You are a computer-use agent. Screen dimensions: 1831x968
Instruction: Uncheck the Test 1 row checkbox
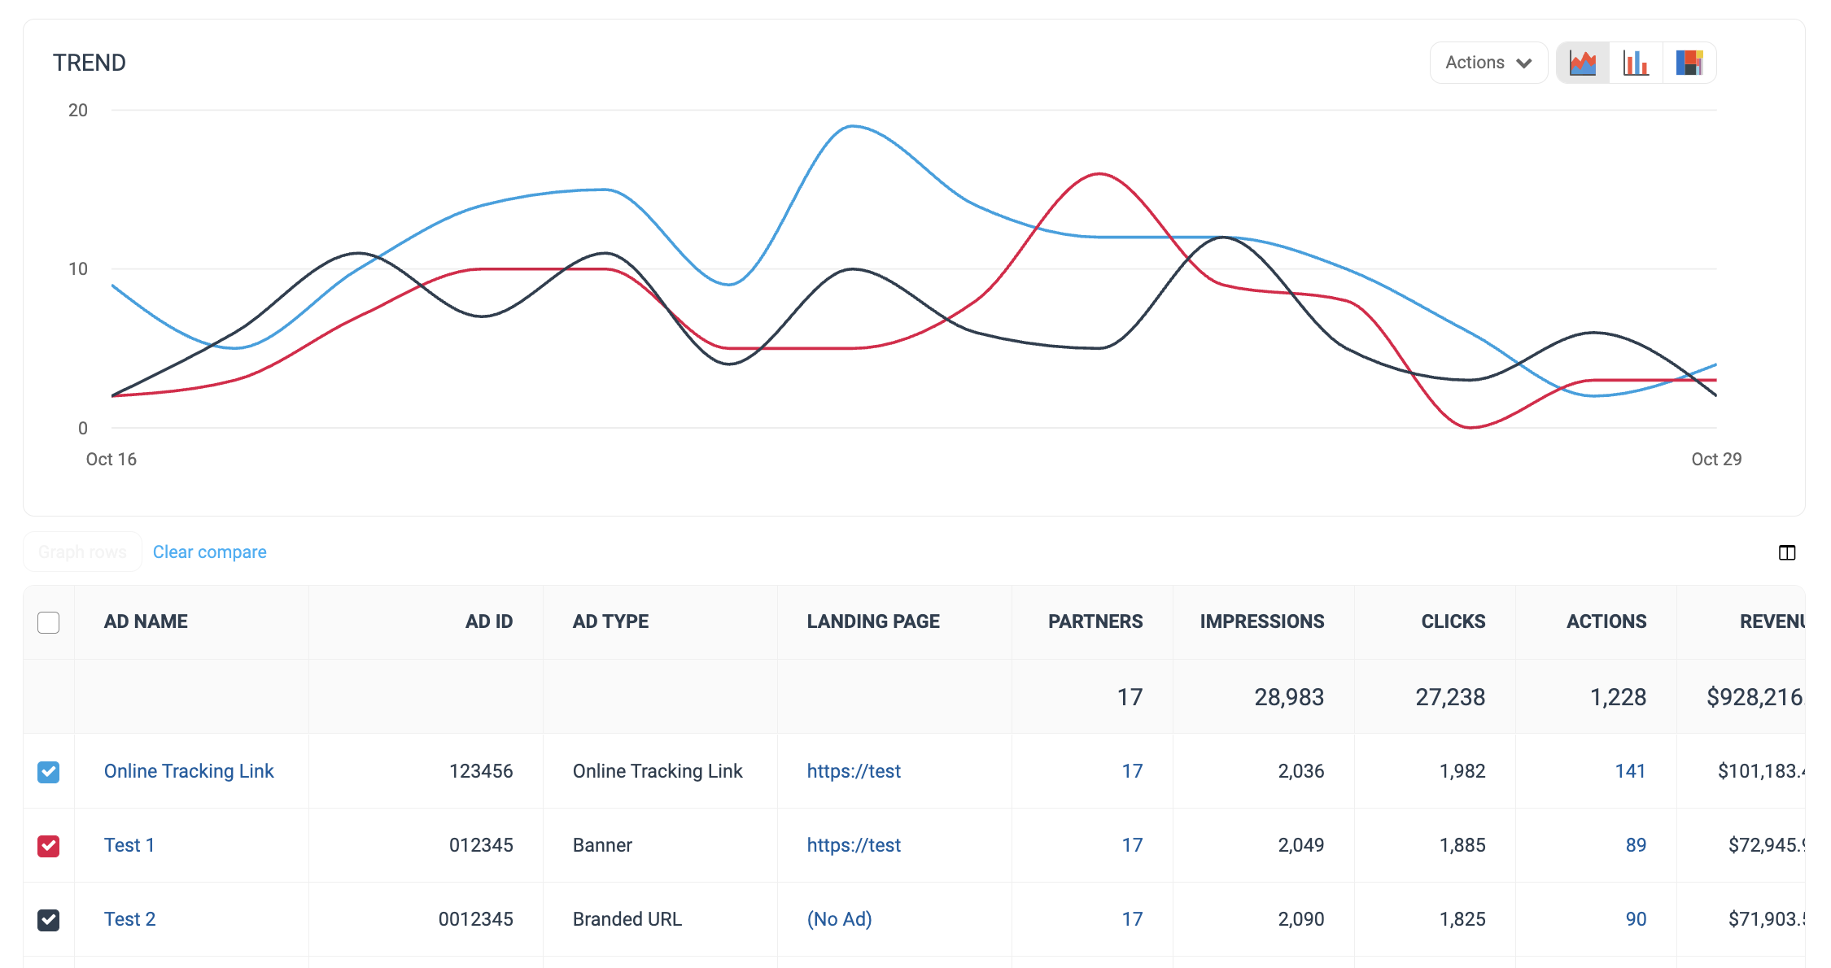click(x=49, y=845)
